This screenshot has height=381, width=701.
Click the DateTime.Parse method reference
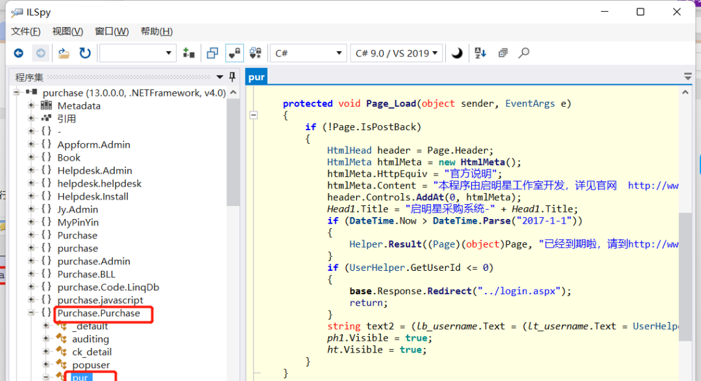(472, 221)
